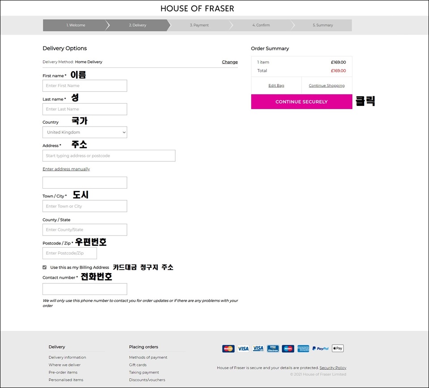Screen dimensions: 429x388
Task: Click the Continue Securely button
Action: pyautogui.click(x=302, y=102)
